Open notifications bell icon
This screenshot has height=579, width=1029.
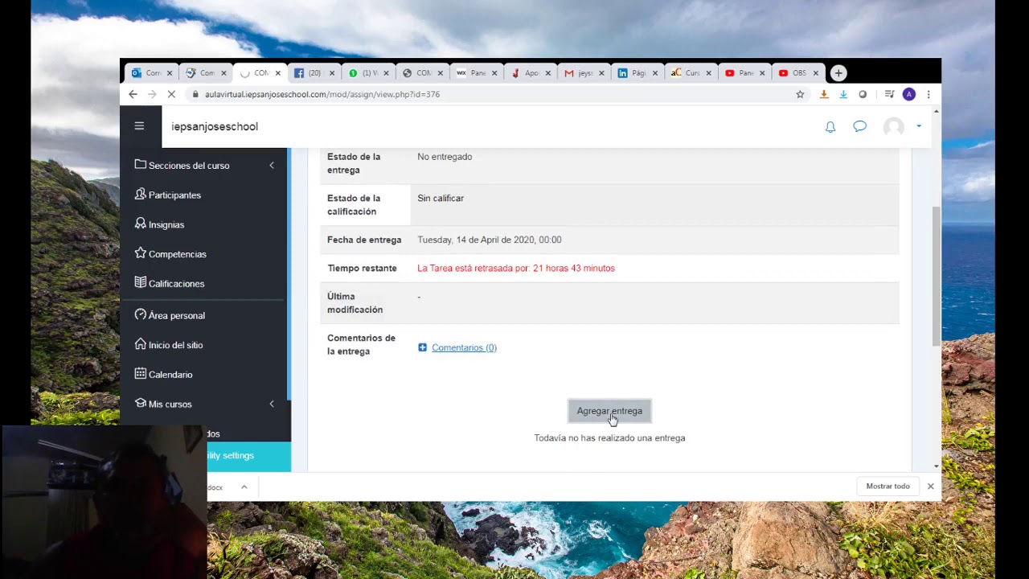pyautogui.click(x=830, y=127)
